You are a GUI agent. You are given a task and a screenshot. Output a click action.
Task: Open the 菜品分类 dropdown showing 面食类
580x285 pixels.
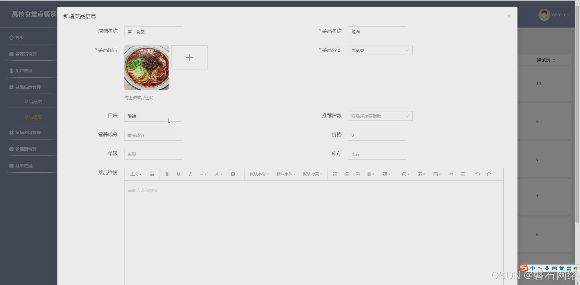pyautogui.click(x=380, y=50)
